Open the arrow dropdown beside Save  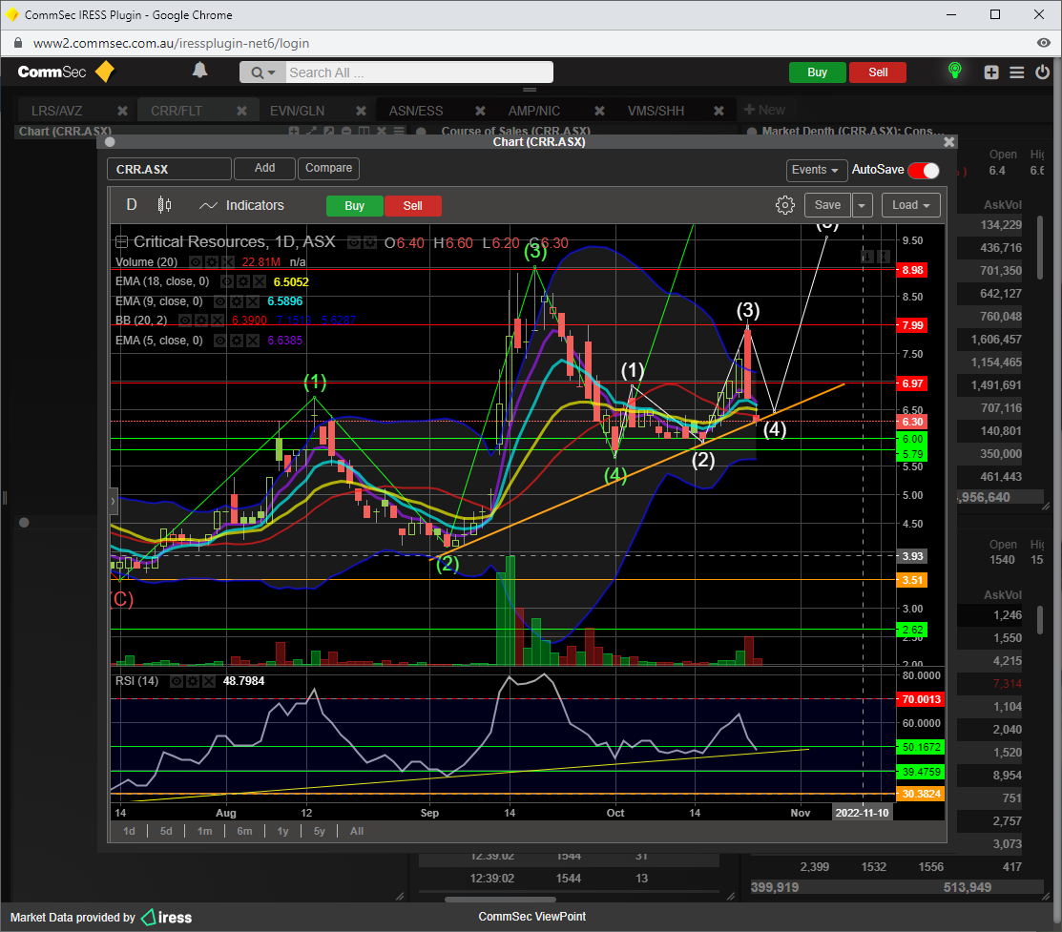tap(863, 205)
